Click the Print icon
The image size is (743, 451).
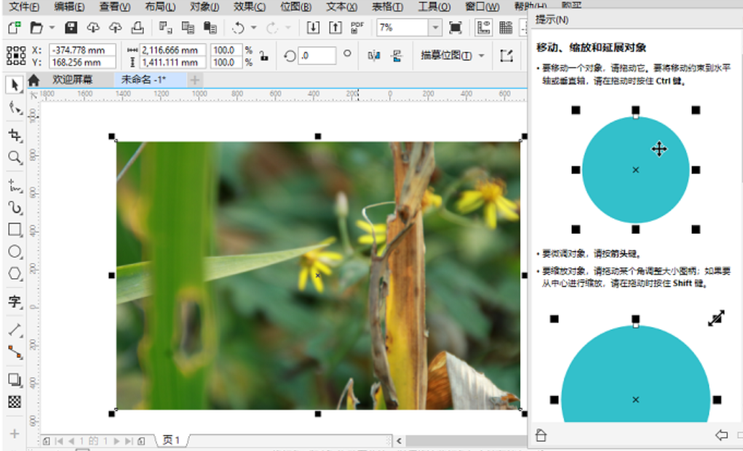tap(138, 28)
